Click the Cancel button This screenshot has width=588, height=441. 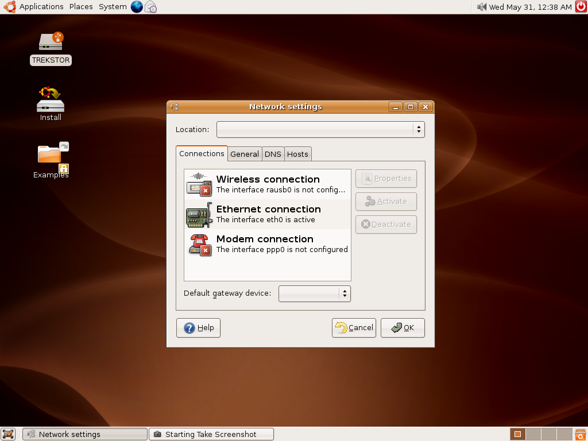point(354,328)
